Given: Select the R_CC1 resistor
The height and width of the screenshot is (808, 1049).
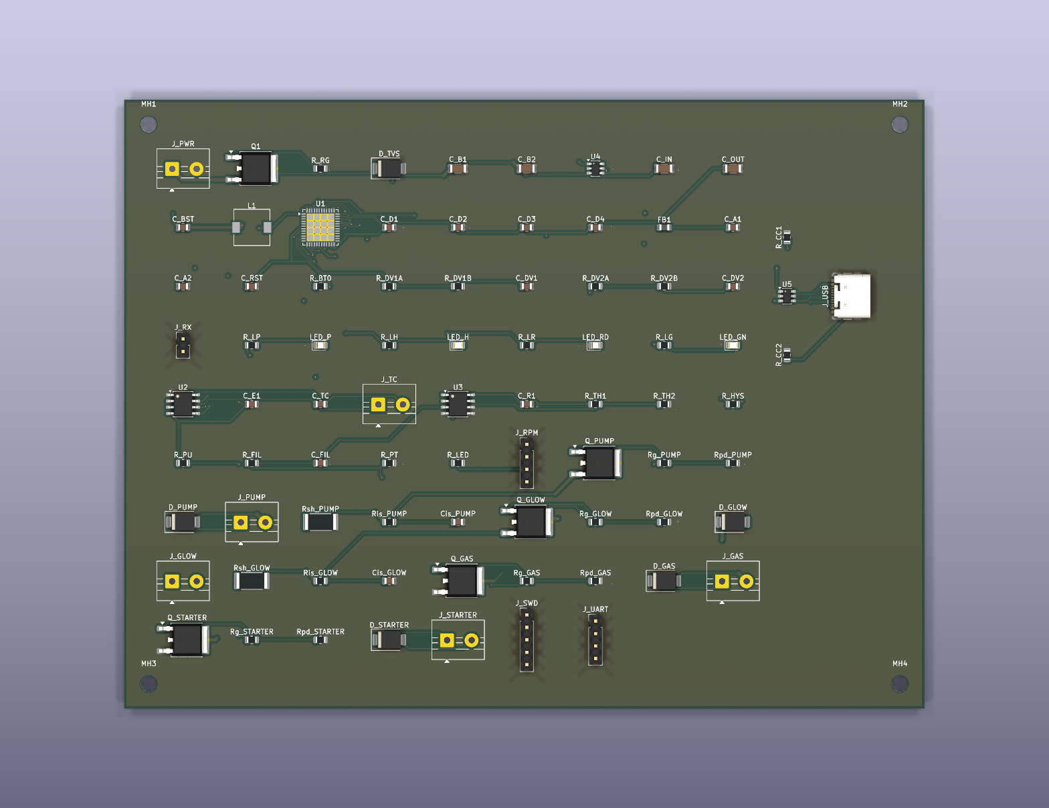Looking at the screenshot, I should [787, 237].
